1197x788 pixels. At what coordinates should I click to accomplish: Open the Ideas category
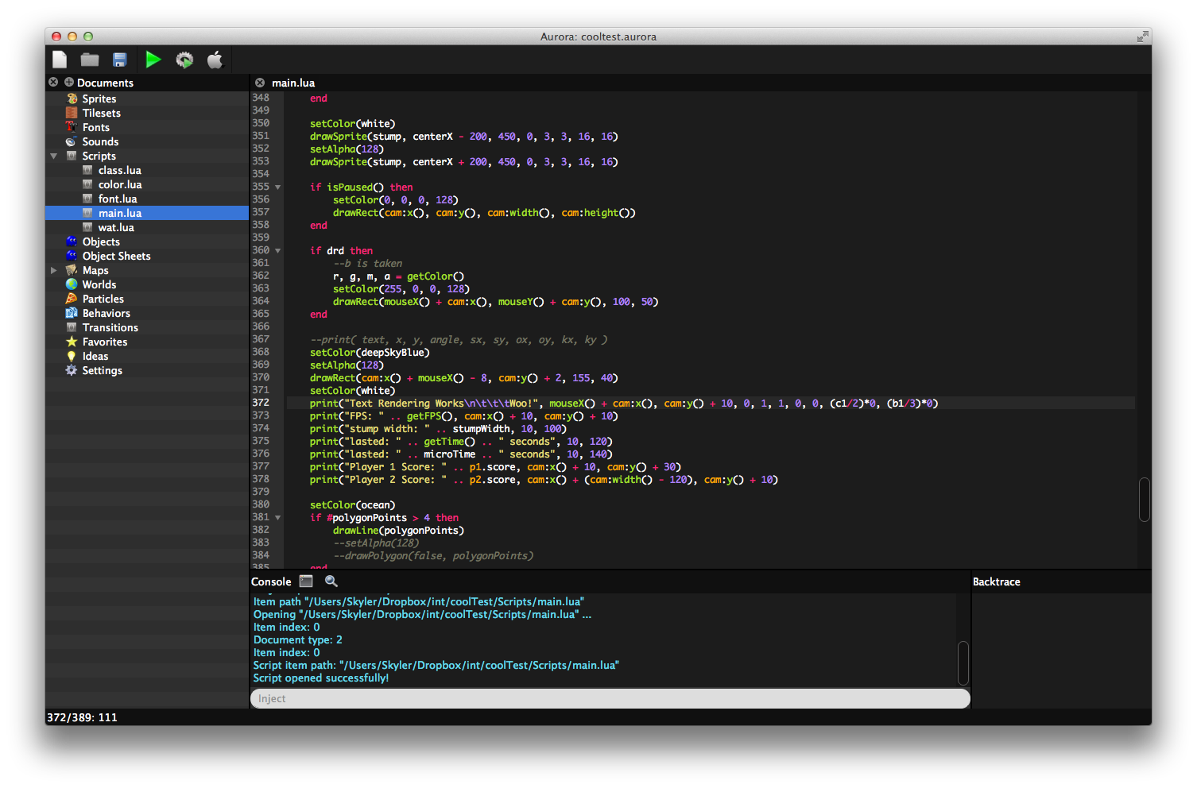coord(95,356)
